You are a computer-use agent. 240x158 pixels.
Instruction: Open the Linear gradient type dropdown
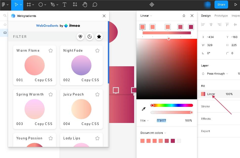click(146, 16)
